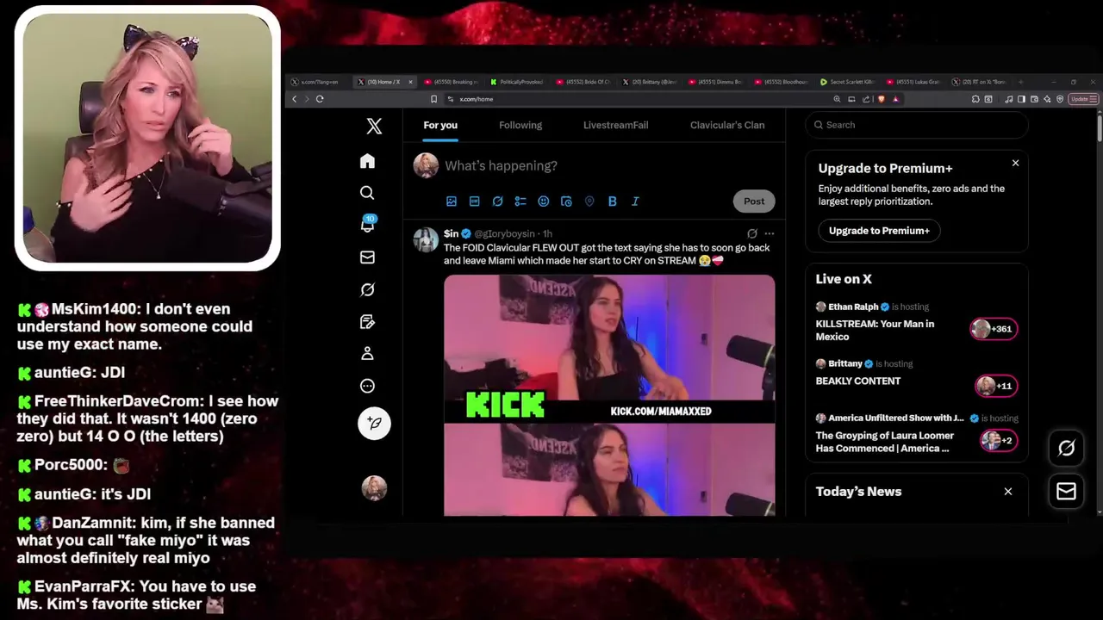Viewport: 1103px width, 620px height.
Task: Open Brave Shields lion icon
Action: click(881, 99)
